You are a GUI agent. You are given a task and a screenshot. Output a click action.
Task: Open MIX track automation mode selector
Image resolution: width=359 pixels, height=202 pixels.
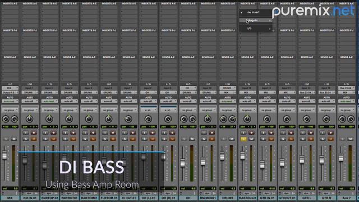pyautogui.click(x=10, y=101)
